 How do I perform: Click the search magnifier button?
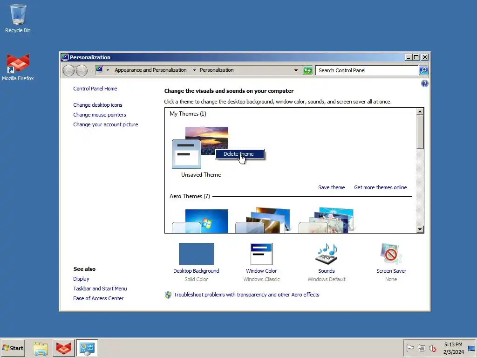click(x=423, y=70)
